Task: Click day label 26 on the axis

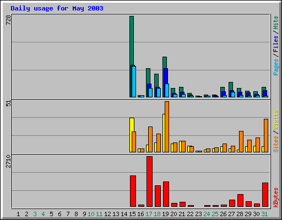Action: [x=223, y=214]
